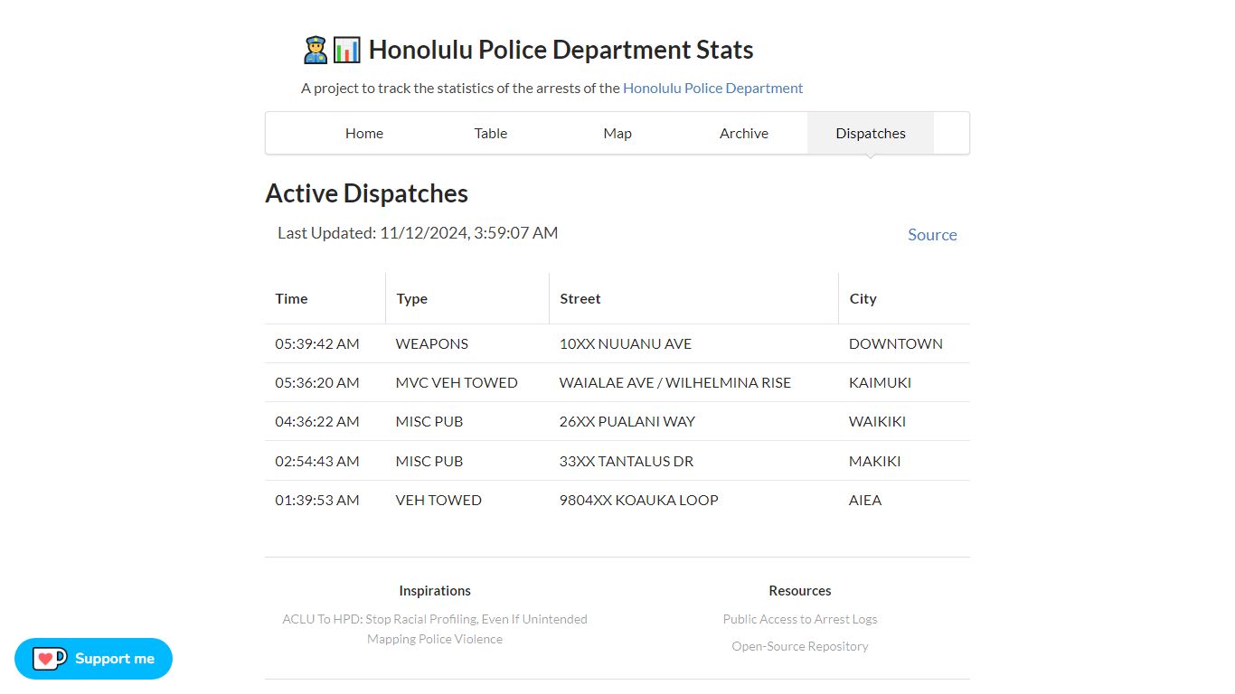Click the police officer emoji icon
Image resolution: width=1235 pixels, height=694 pixels.
[316, 50]
